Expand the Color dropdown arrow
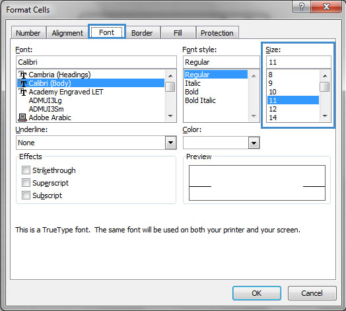Image resolution: width=346 pixels, height=311 pixels. click(x=254, y=143)
